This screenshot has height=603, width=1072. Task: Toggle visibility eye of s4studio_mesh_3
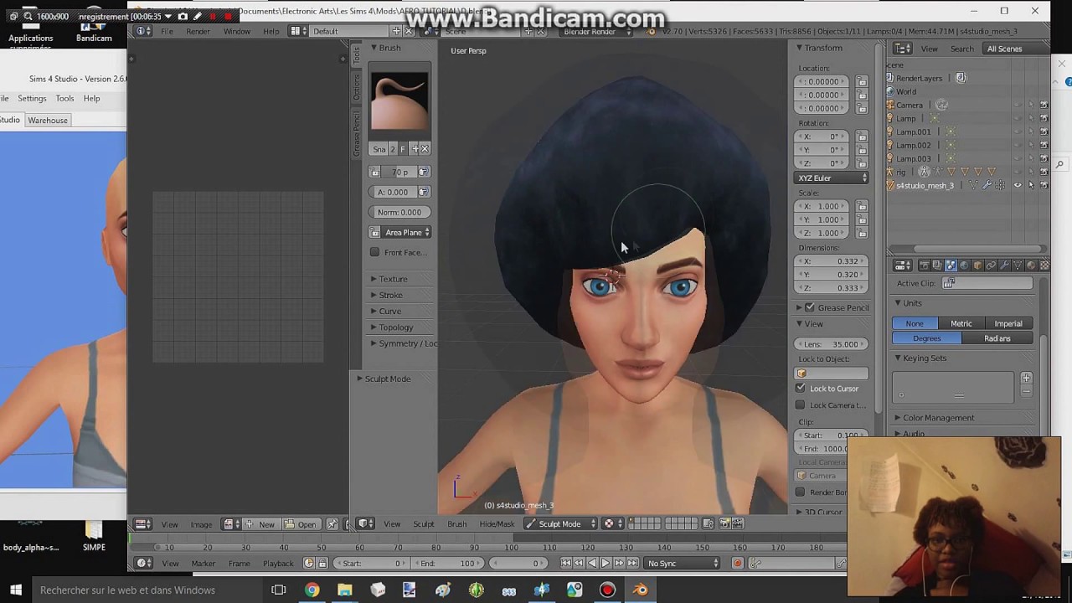1018,185
